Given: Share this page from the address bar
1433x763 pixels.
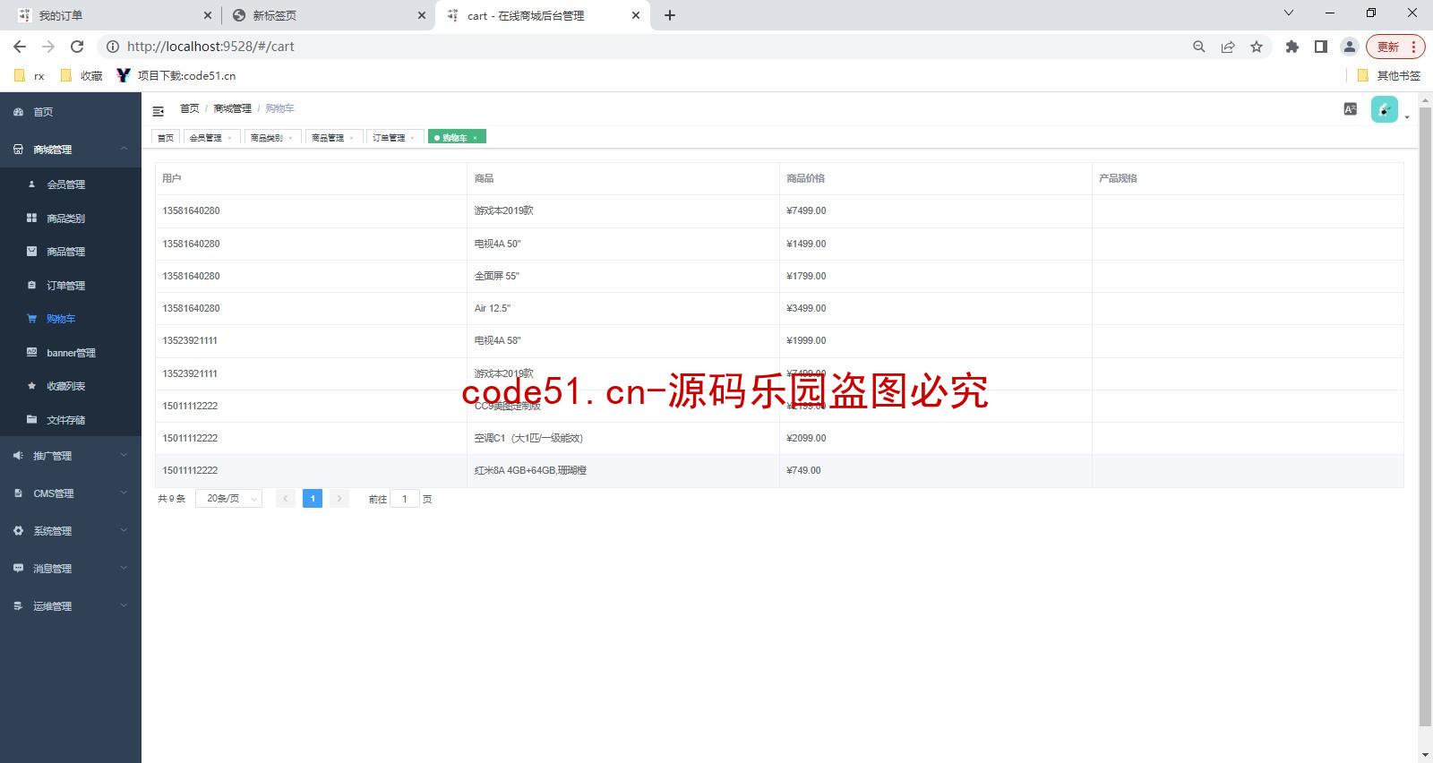Looking at the screenshot, I should 1228,47.
